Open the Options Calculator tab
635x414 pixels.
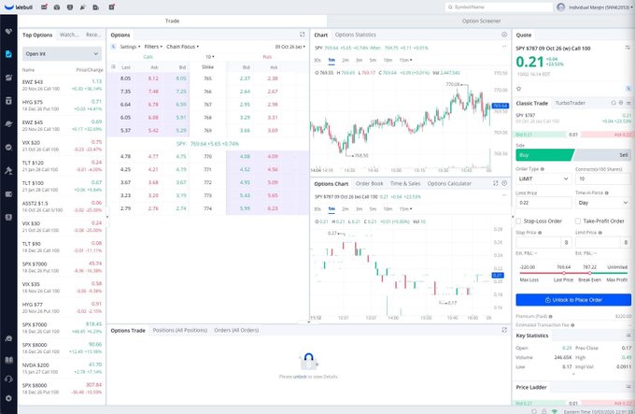449,183
